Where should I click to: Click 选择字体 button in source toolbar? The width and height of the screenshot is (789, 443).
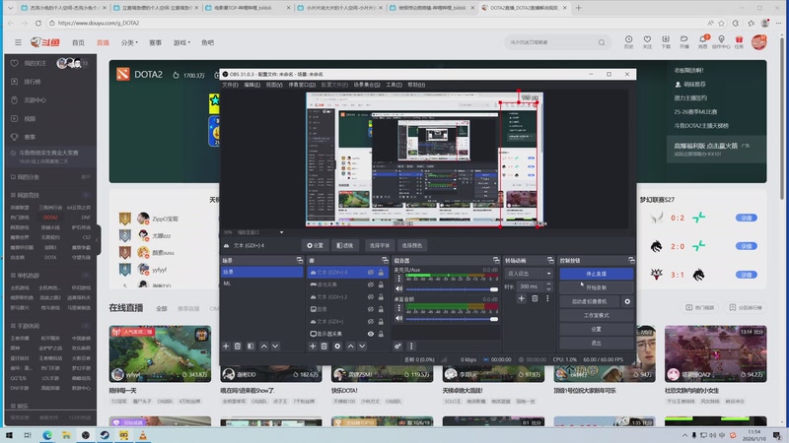(380, 245)
